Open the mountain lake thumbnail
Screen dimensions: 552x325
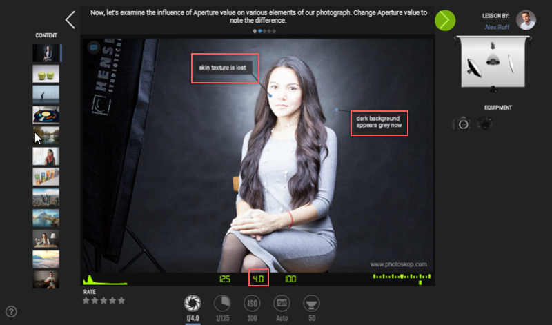[x=46, y=218]
